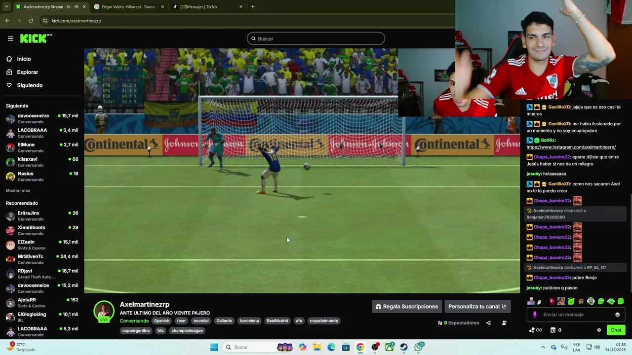Click the Axelmartinezrp live avatar
This screenshot has height=355, width=632.
click(x=104, y=312)
